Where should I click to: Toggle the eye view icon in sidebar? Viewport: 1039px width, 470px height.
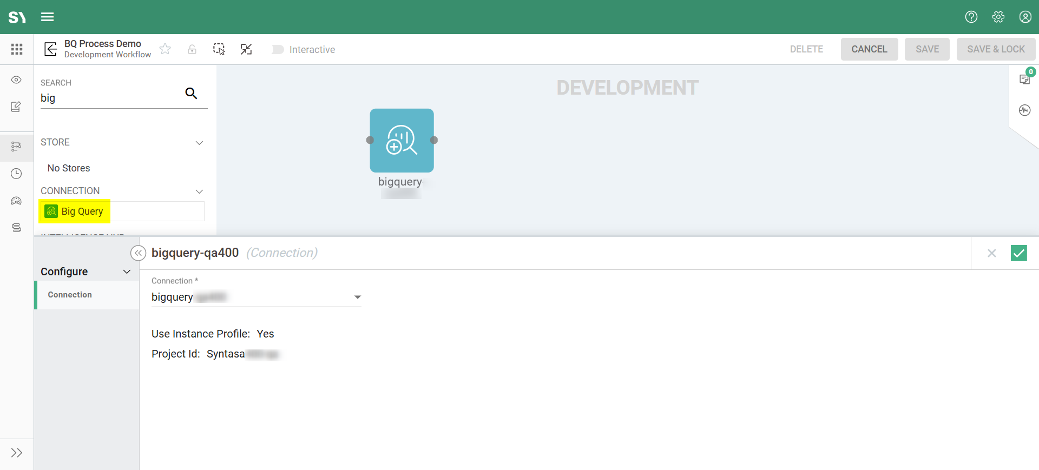click(x=16, y=80)
